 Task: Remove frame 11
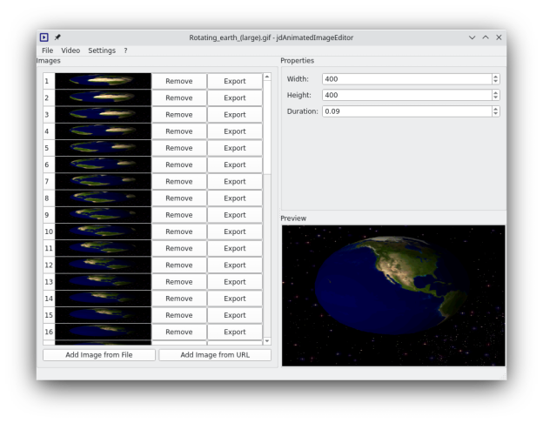pos(179,248)
